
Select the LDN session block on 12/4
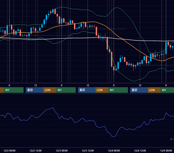154,90
